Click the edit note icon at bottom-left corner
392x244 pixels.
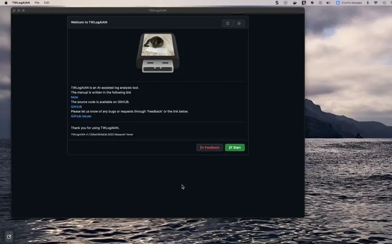9,236
